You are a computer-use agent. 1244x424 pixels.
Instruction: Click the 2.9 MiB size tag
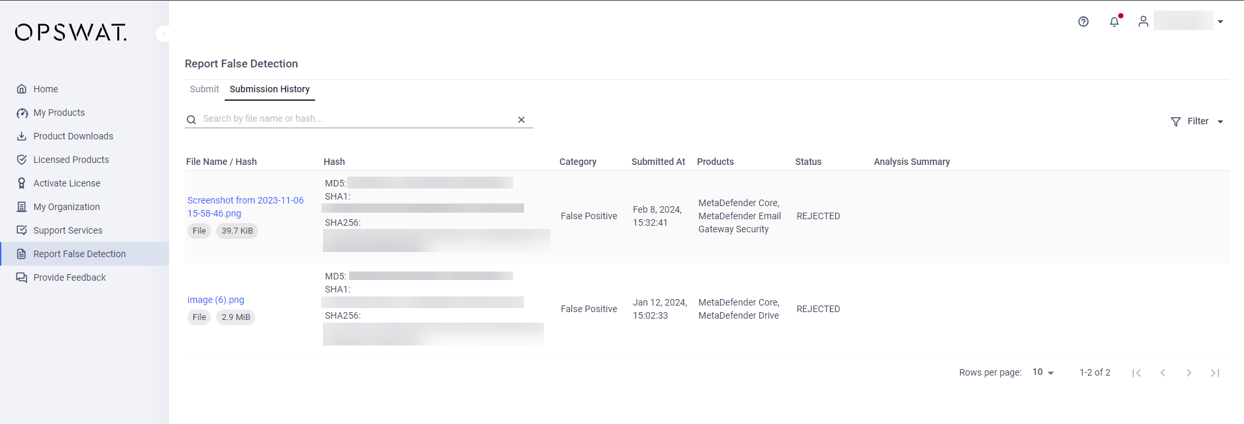(x=236, y=317)
